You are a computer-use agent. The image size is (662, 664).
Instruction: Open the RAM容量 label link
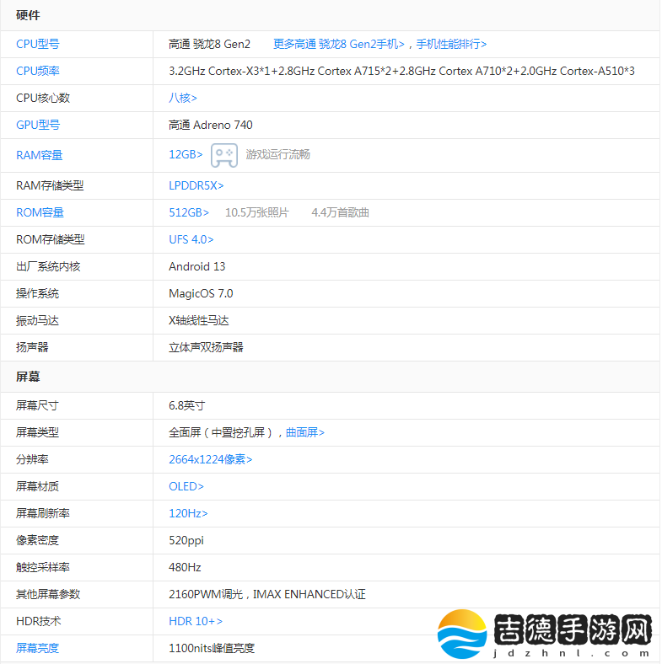40,155
